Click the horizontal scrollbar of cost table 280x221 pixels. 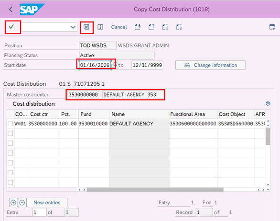[155, 190]
